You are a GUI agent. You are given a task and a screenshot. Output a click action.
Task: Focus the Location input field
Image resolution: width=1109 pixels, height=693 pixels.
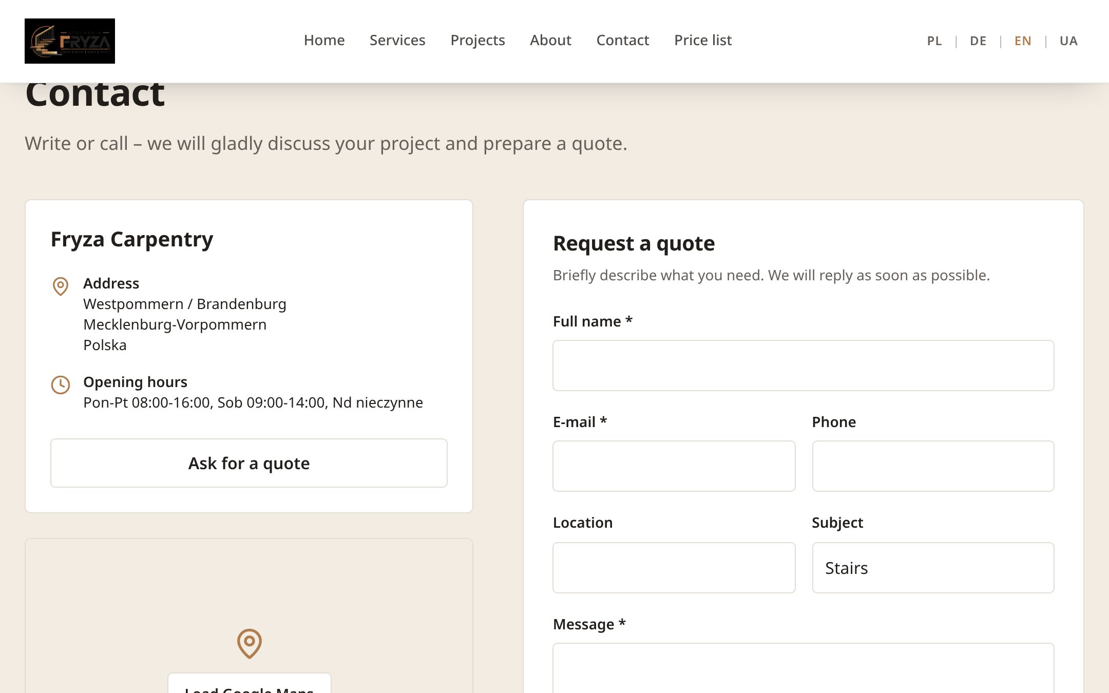[x=674, y=568]
